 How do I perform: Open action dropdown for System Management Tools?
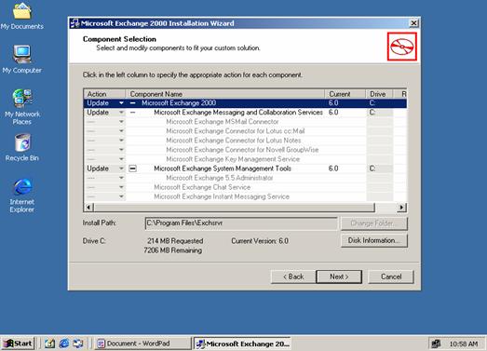[121, 169]
